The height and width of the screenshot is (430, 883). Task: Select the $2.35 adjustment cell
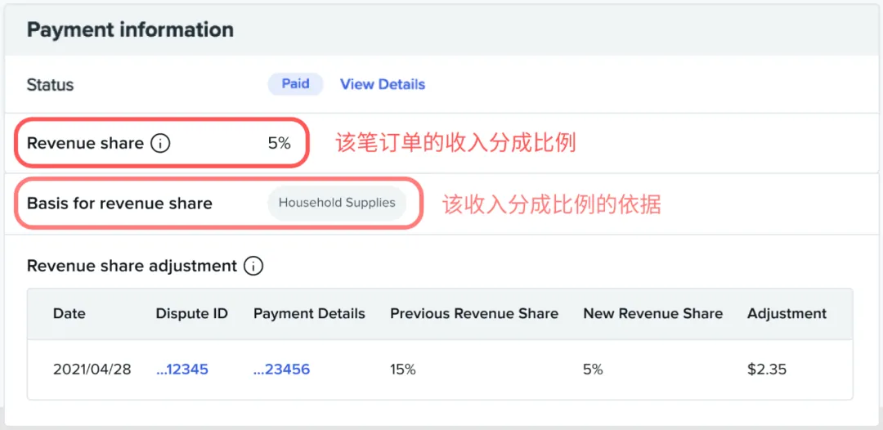767,370
